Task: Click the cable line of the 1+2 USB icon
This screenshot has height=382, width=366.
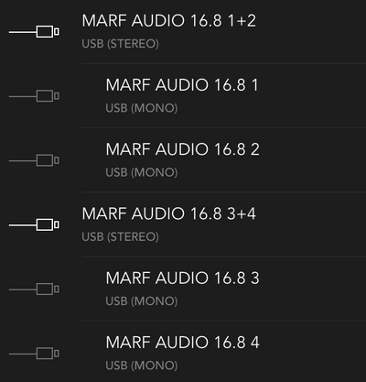Action: point(23,32)
